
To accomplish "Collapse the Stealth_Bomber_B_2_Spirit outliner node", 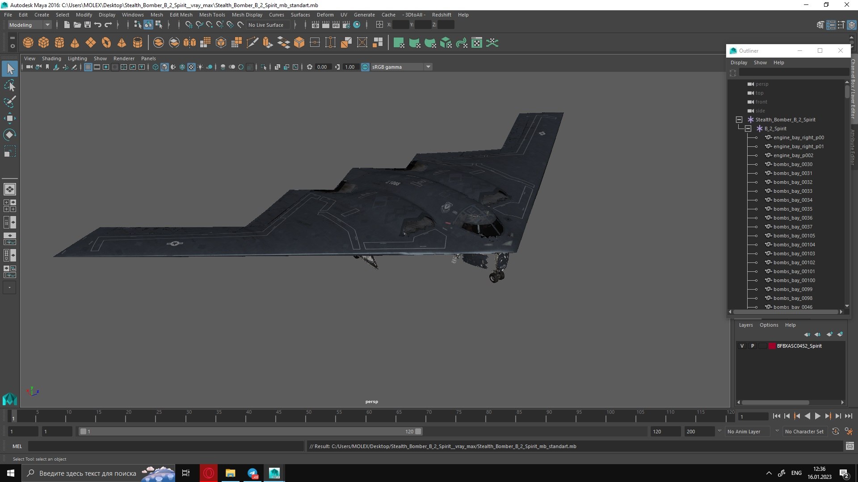I will pos(739,120).
